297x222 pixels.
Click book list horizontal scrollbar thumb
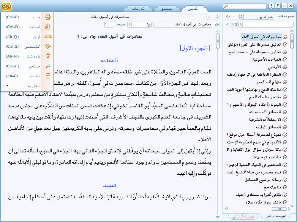click(279, 209)
